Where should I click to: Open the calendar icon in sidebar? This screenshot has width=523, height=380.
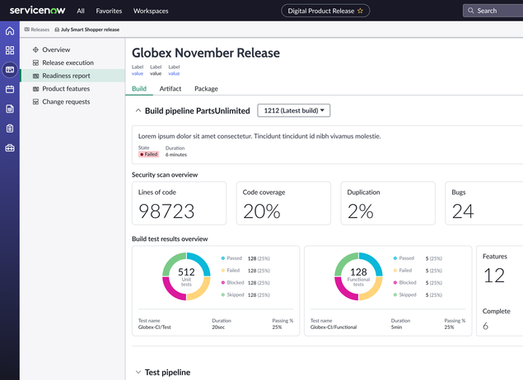pos(10,89)
